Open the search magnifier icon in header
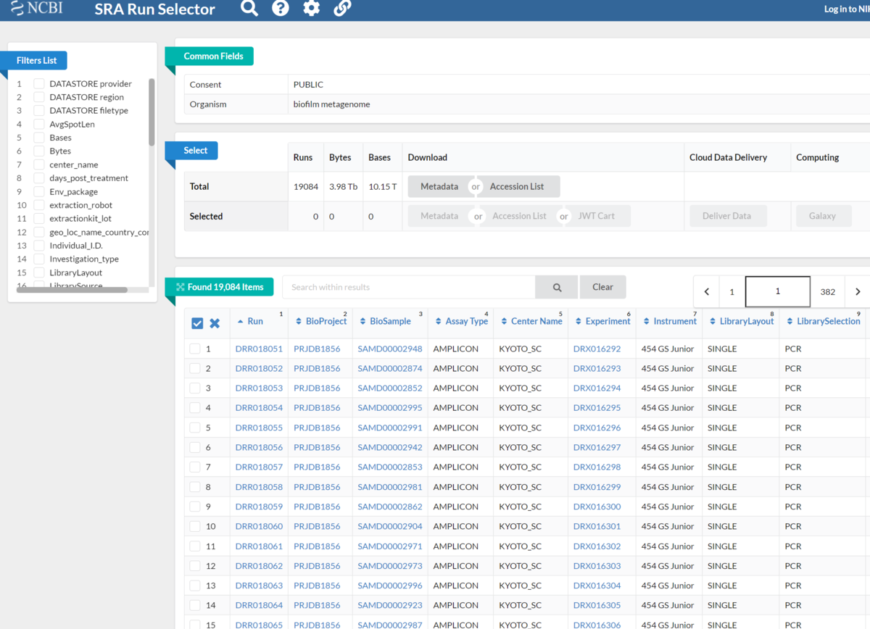 [x=249, y=9]
